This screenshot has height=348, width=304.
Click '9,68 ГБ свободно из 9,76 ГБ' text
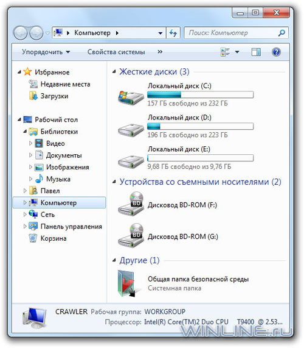click(x=189, y=166)
